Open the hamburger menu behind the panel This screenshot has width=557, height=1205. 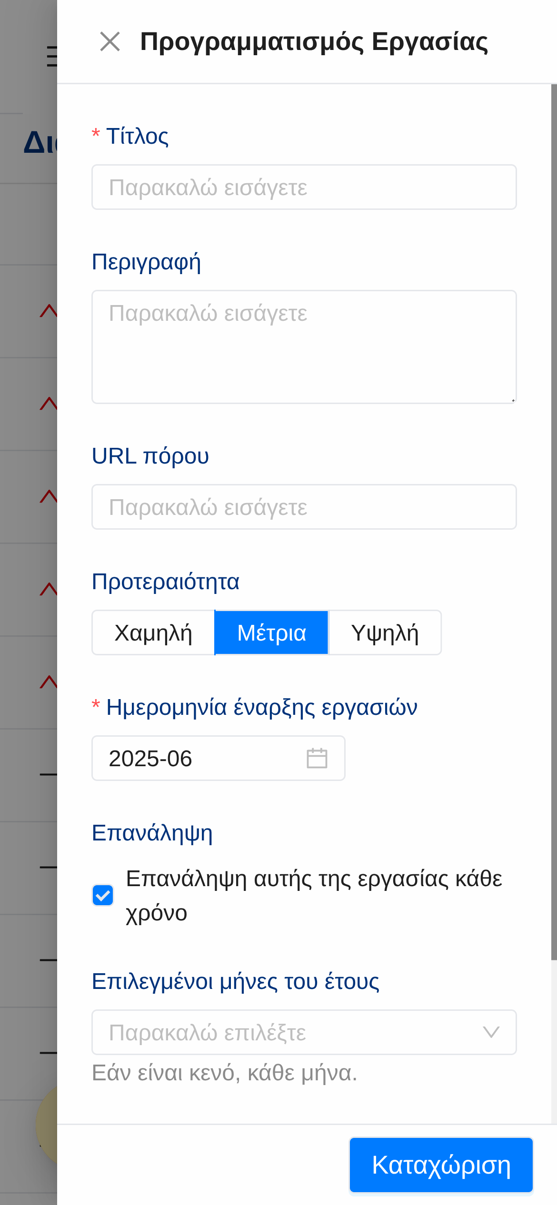tap(51, 56)
